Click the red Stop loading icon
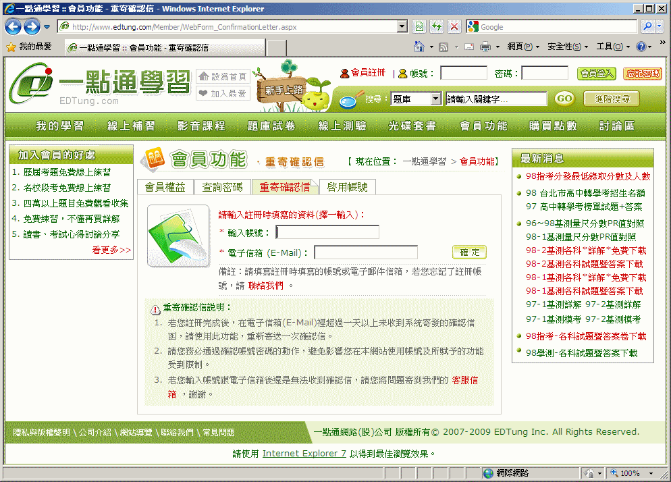This screenshot has width=671, height=482. 454,27
